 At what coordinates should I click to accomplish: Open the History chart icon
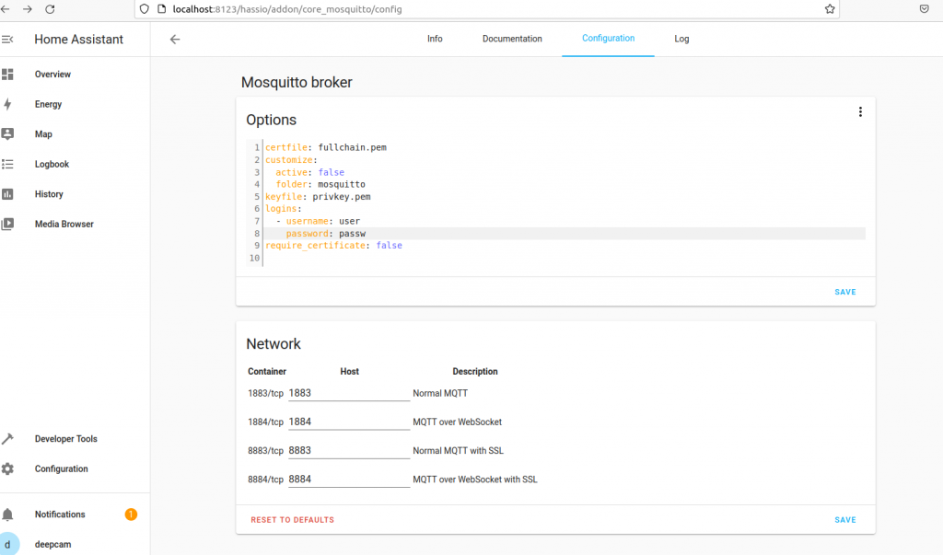7,194
